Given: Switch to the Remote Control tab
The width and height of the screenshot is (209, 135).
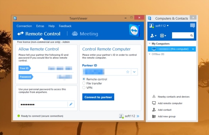Looking at the screenshot, I should (39, 34).
